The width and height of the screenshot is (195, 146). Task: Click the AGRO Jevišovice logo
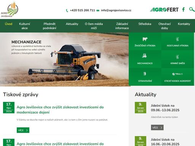pyautogui.click(x=10, y=10)
